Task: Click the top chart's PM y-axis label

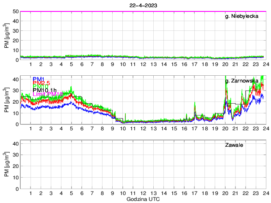Action: click(7, 36)
